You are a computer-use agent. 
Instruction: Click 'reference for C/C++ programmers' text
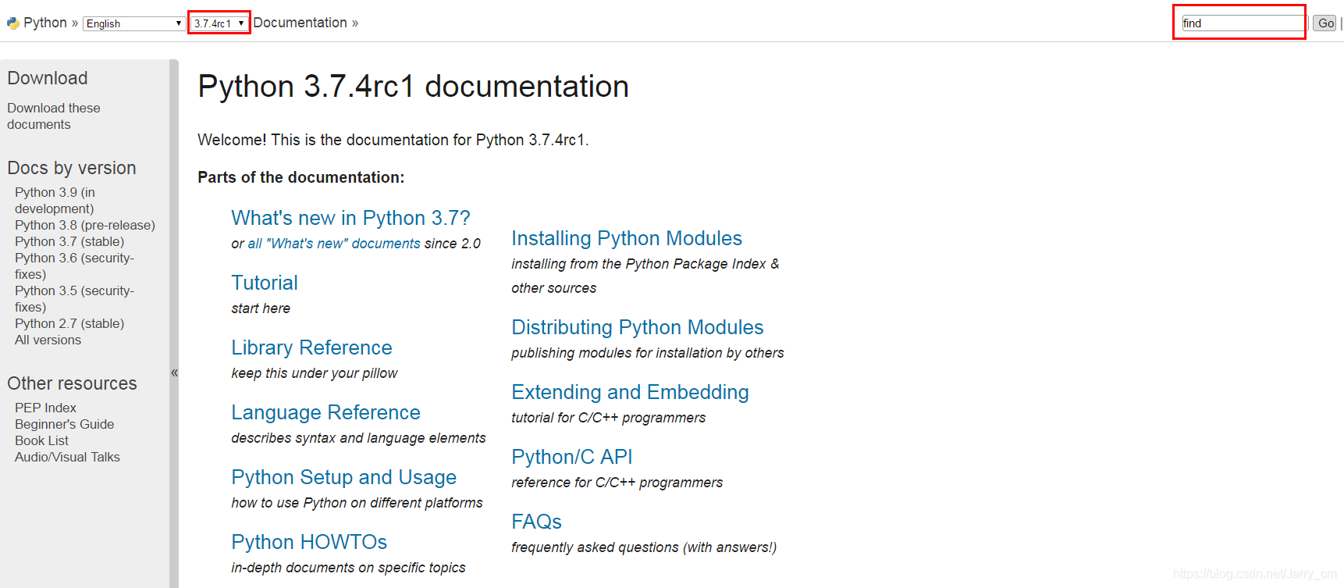pos(617,483)
